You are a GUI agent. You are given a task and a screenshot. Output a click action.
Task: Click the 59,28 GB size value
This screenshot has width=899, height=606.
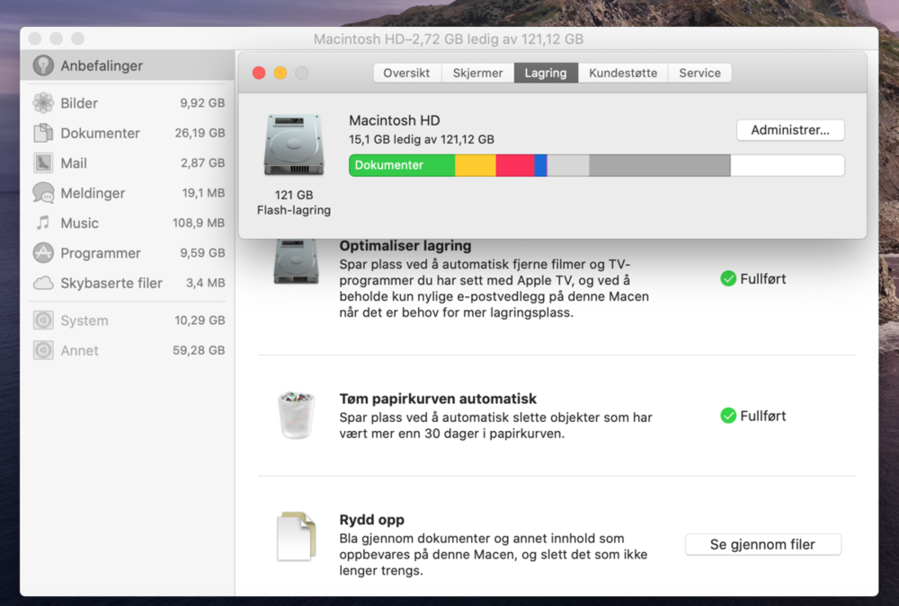click(199, 350)
